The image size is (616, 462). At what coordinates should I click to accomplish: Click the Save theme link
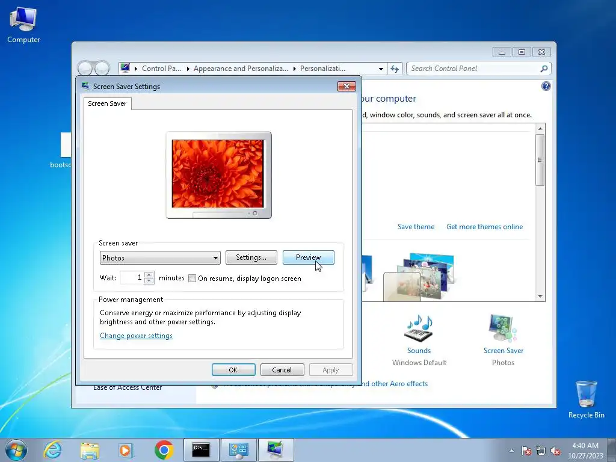(416, 227)
